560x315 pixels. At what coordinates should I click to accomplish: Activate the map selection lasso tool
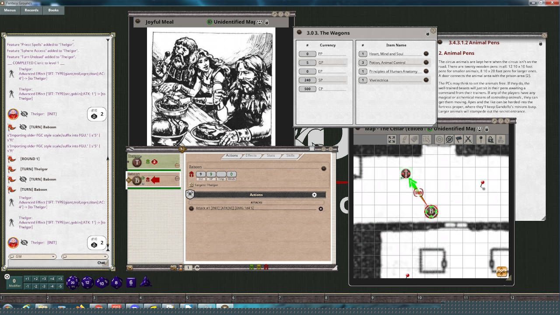(427, 140)
